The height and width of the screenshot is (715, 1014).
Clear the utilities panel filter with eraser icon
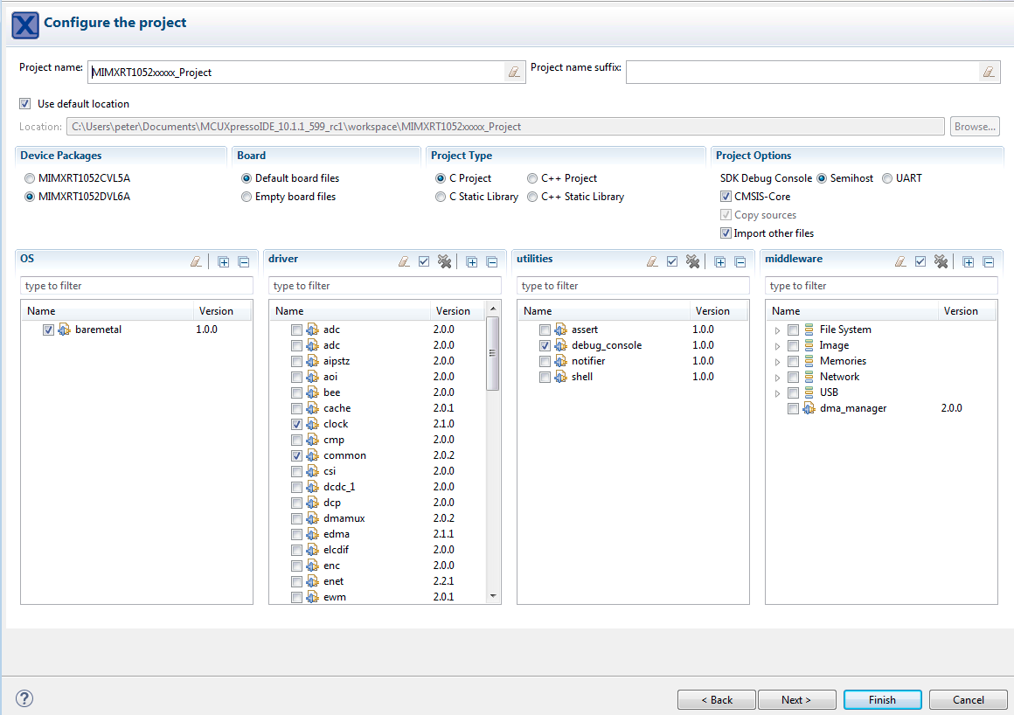coord(652,262)
